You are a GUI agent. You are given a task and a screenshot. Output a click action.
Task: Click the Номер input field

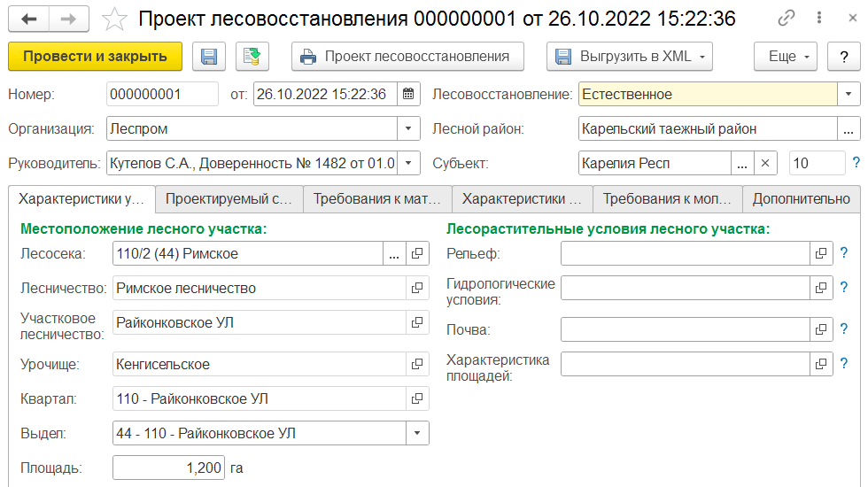pyautogui.click(x=162, y=94)
